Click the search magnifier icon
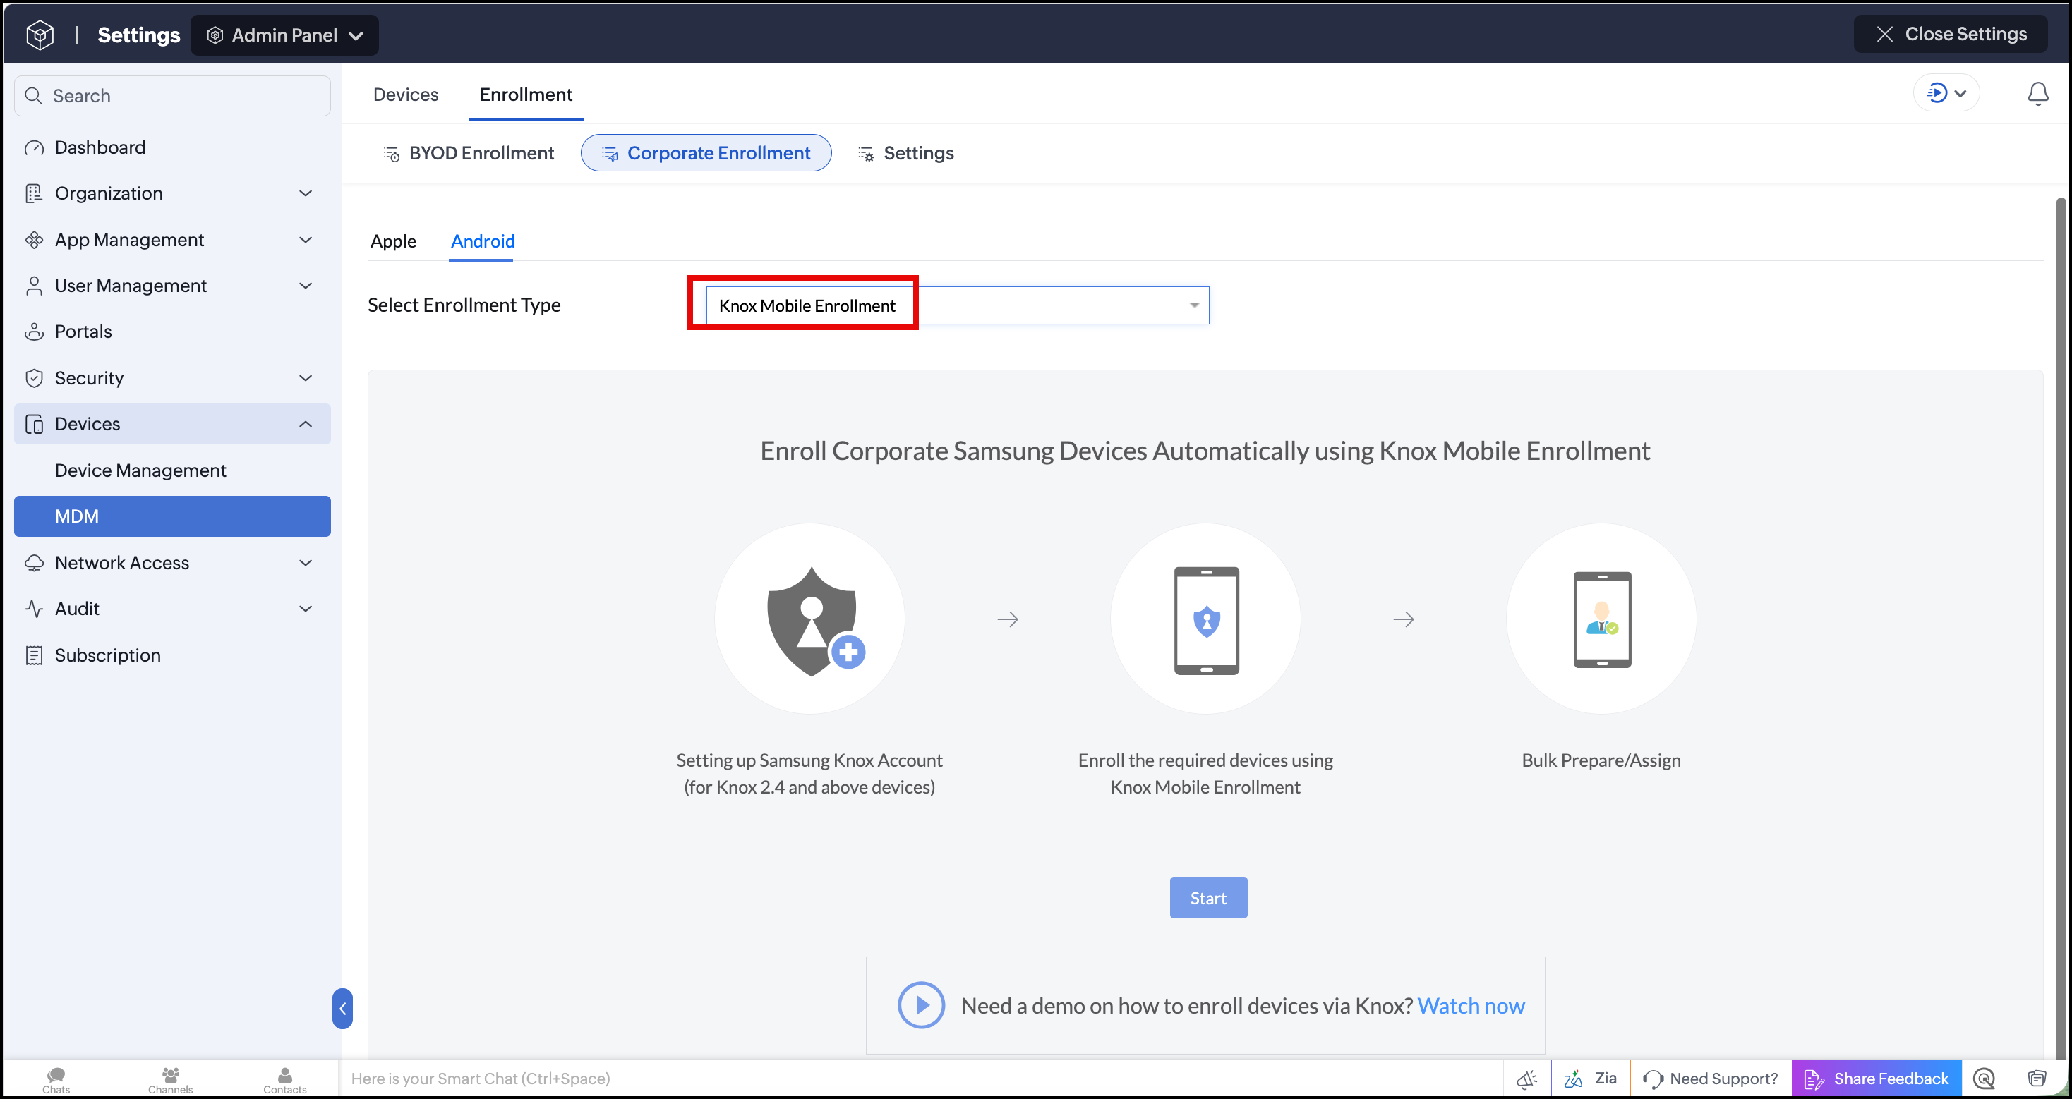This screenshot has height=1099, width=2072. pos(33,96)
